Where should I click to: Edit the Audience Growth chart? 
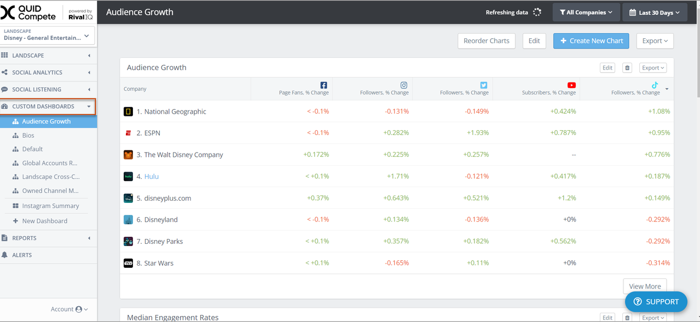pyautogui.click(x=608, y=68)
